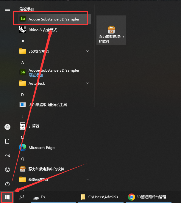Open the Power options icon
Viewport: 181px width, 203px height.
click(x=7, y=184)
